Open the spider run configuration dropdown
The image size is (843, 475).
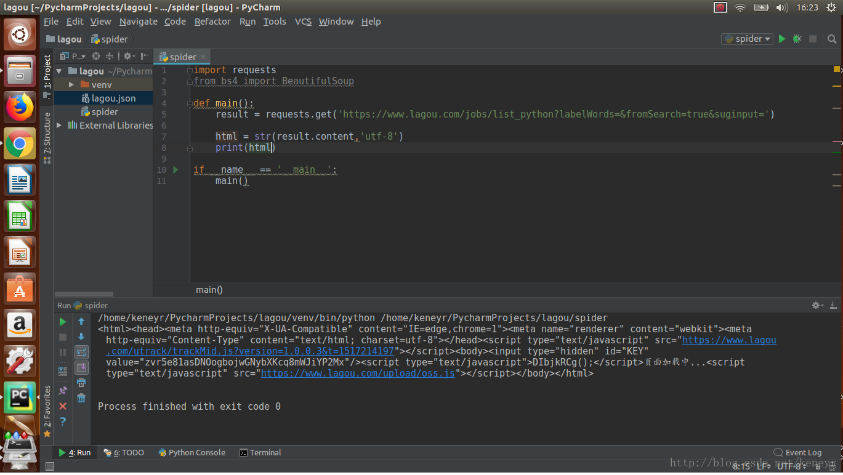tap(748, 39)
